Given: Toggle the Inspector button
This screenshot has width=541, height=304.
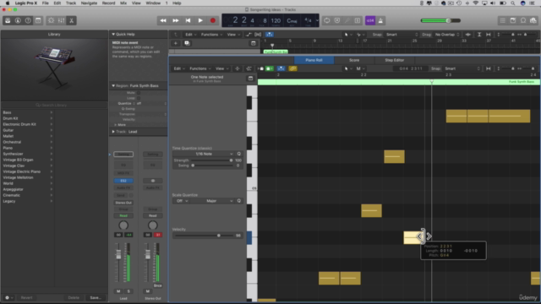Looking at the screenshot, I should coord(18,20).
